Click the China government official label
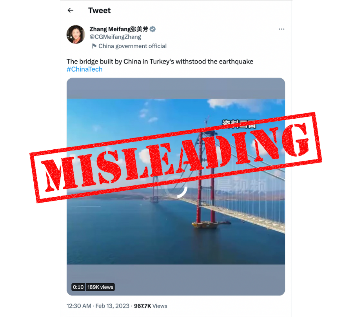 [x=133, y=46]
